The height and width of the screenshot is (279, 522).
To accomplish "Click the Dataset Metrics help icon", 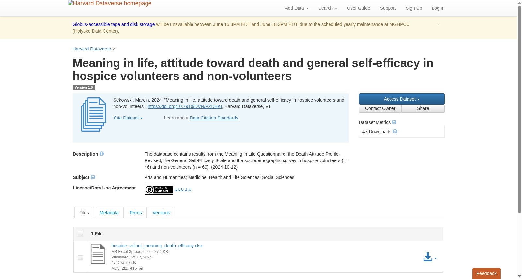I will pos(394,122).
